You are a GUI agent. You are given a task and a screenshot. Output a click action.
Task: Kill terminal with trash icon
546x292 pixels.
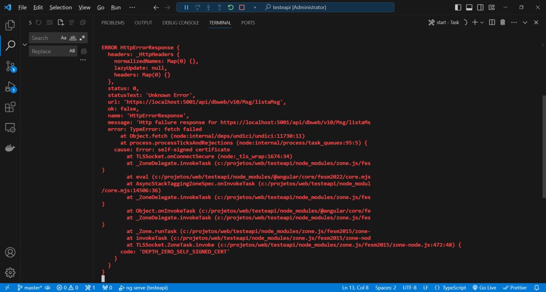pyautogui.click(x=503, y=22)
